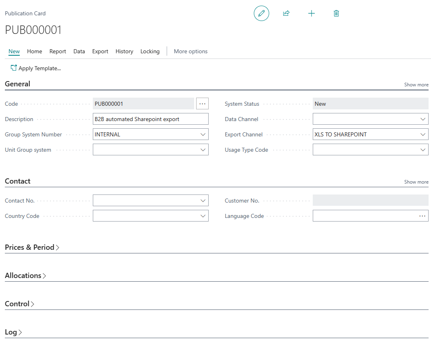
Task: Expand the Allocations section
Action: pyautogui.click(x=25, y=276)
